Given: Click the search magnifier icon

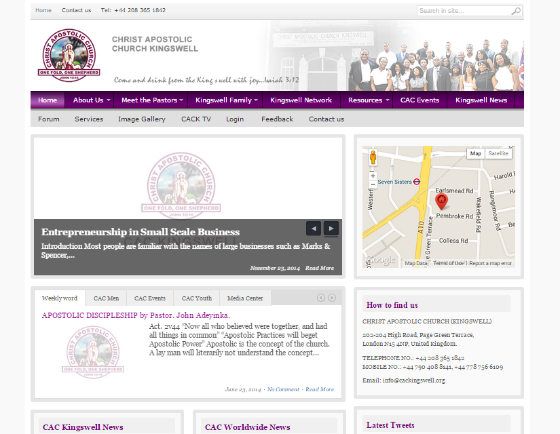Looking at the screenshot, I should pos(516,11).
